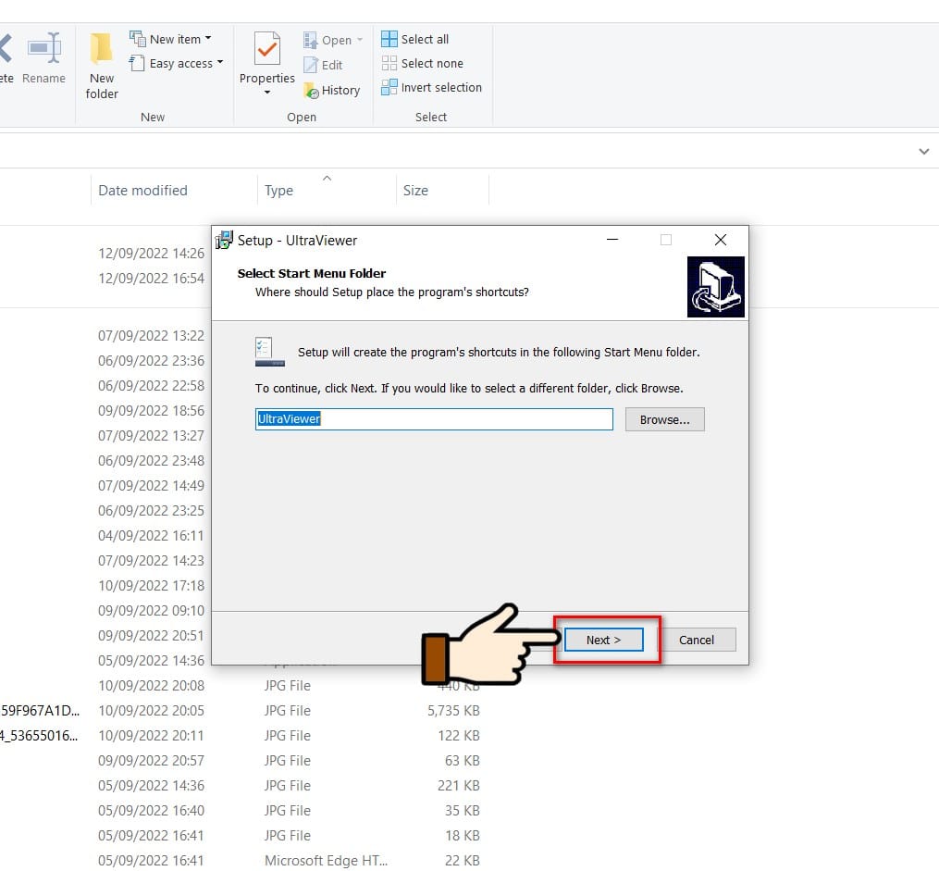Screen dimensions: 939x871
Task: Click the Start Menu folder name field
Action: (x=434, y=419)
